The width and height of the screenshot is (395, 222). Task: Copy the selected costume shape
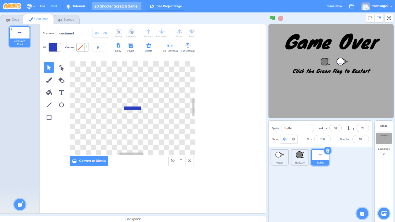pos(118,47)
